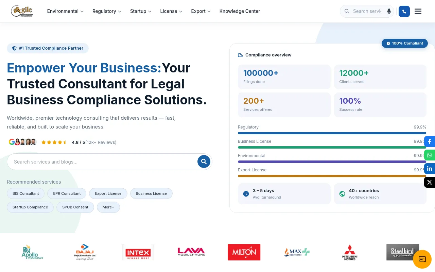Click the blue search button in hero
Screen dimensions: 435x272
tap(204, 161)
